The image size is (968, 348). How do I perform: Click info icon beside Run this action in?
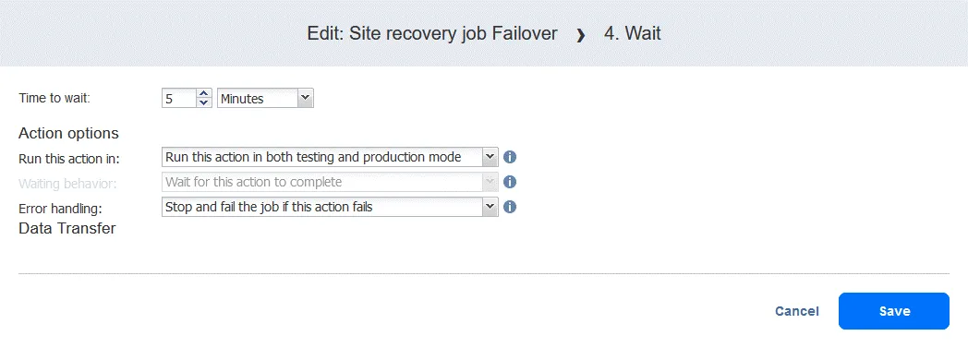(x=509, y=157)
